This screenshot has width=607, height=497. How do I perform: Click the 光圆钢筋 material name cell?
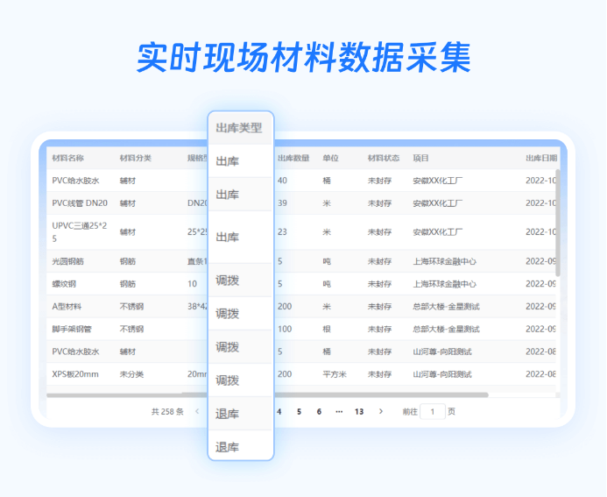click(68, 261)
